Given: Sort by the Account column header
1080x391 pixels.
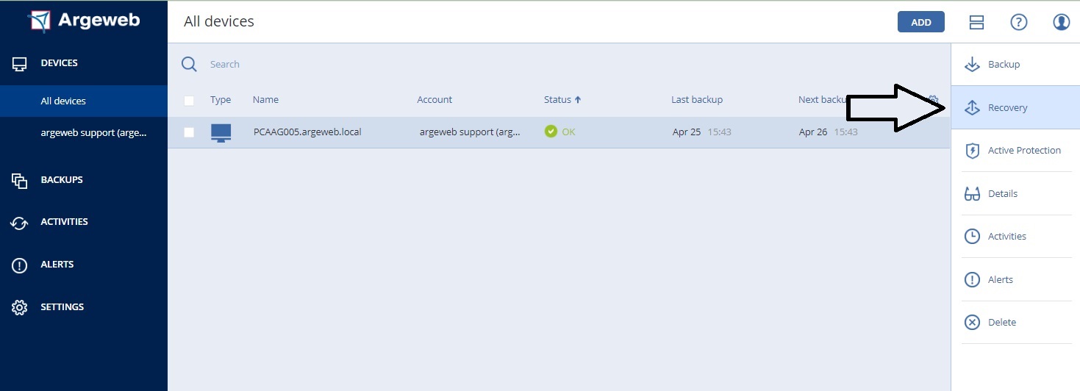Looking at the screenshot, I should (x=434, y=100).
